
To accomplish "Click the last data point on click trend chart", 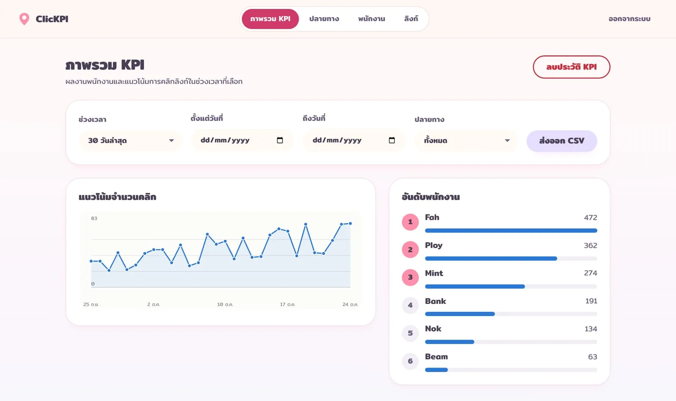I will click(350, 223).
